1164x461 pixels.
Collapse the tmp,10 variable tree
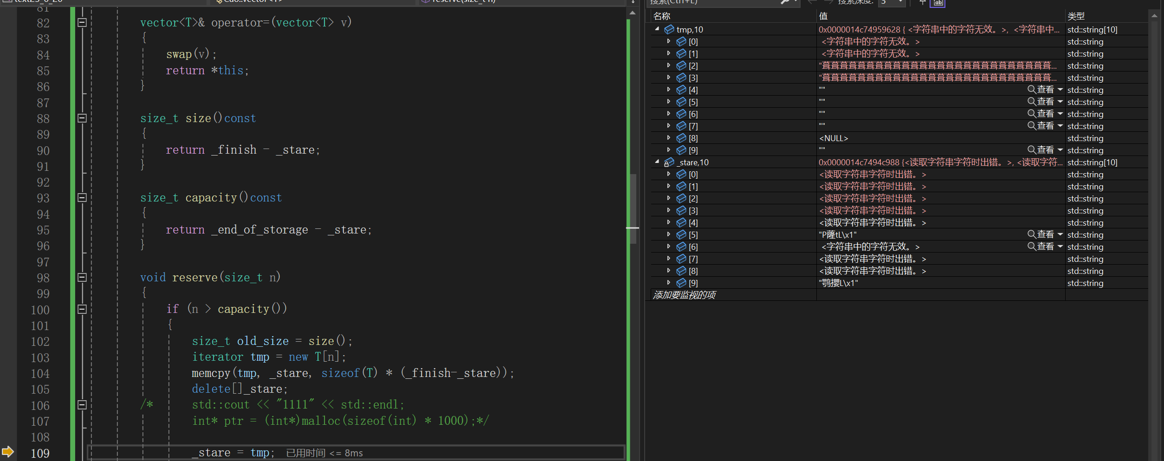click(657, 29)
